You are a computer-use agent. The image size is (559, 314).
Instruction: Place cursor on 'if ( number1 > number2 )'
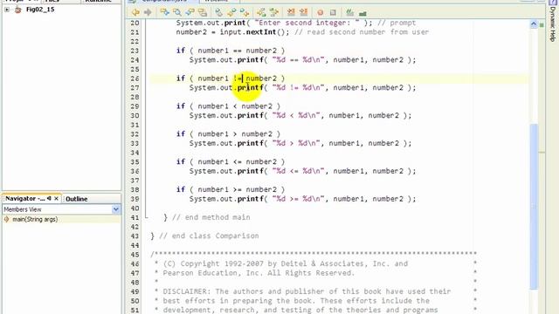tap(228, 133)
